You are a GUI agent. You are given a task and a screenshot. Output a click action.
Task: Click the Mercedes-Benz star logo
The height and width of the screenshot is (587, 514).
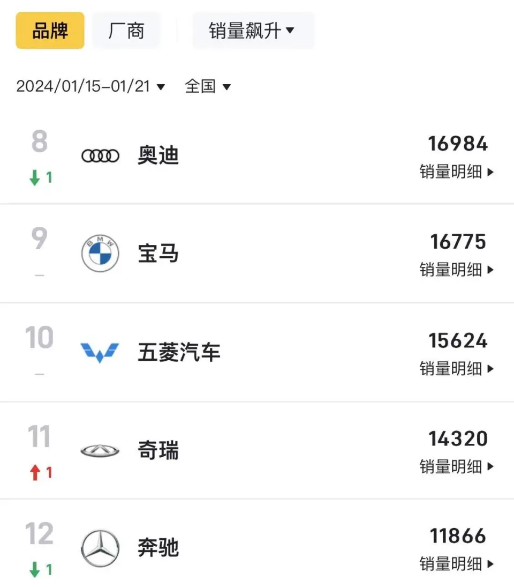(100, 548)
